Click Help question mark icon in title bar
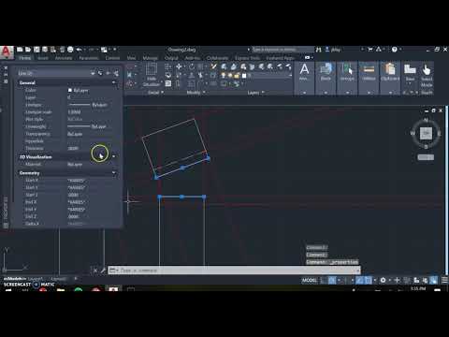The image size is (449, 337). coord(395,50)
